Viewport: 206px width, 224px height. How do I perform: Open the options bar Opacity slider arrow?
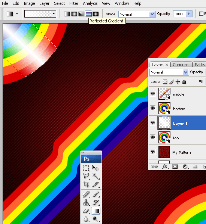coord(189,14)
